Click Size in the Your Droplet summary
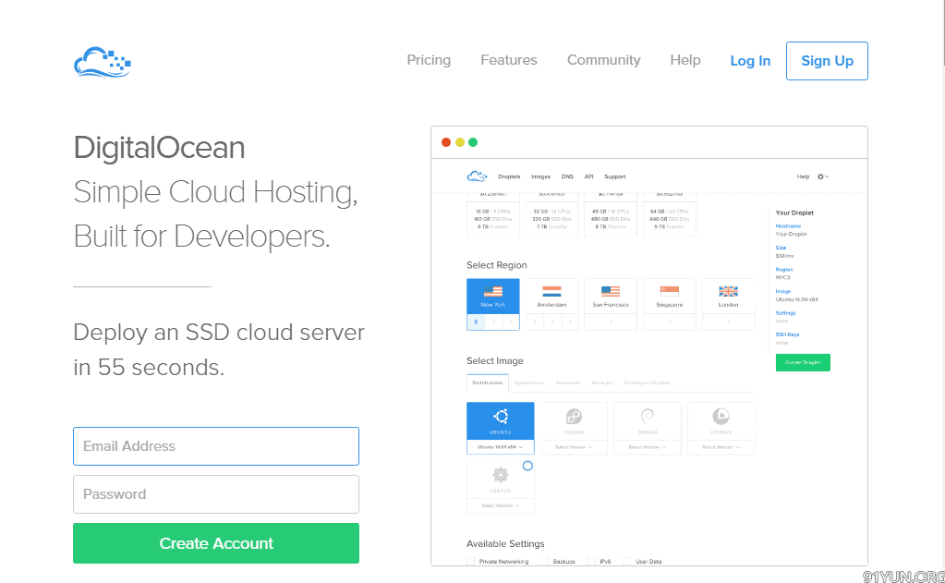The width and height of the screenshot is (945, 583). click(x=781, y=248)
